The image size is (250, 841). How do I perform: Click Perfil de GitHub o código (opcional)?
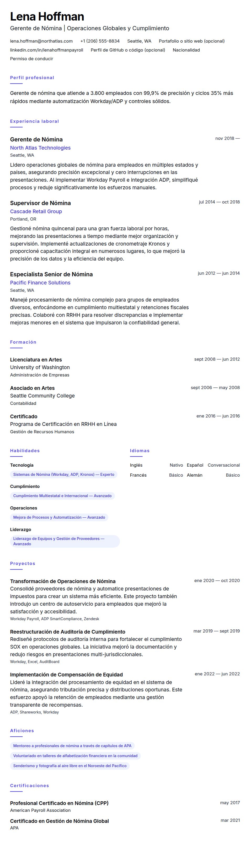(128, 50)
